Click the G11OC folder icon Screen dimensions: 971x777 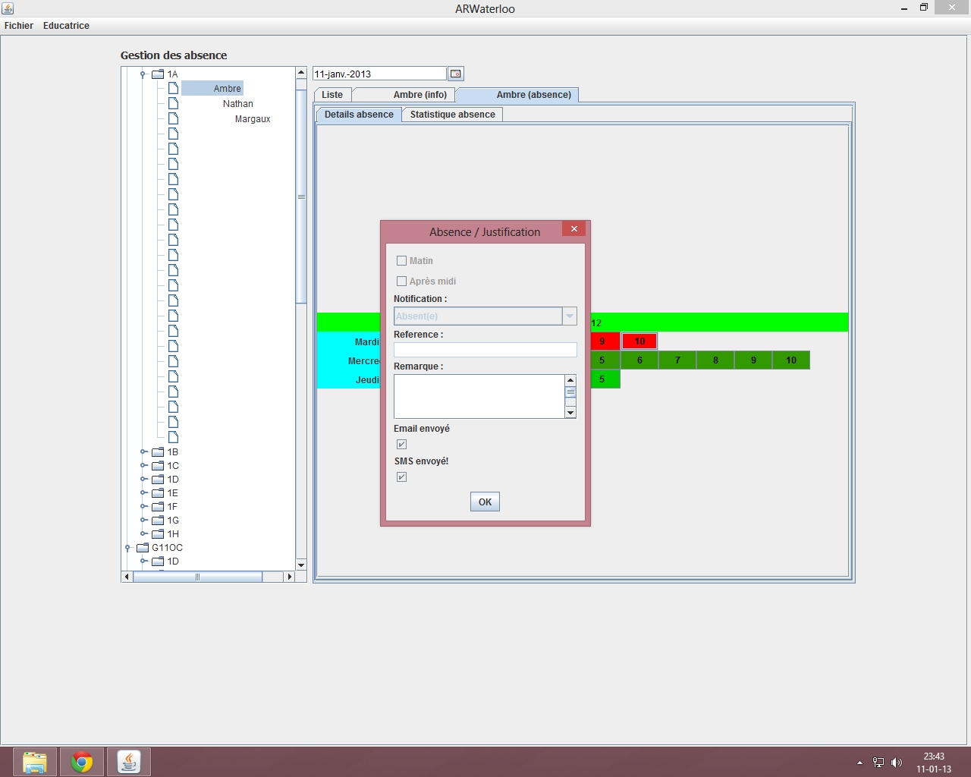143,548
